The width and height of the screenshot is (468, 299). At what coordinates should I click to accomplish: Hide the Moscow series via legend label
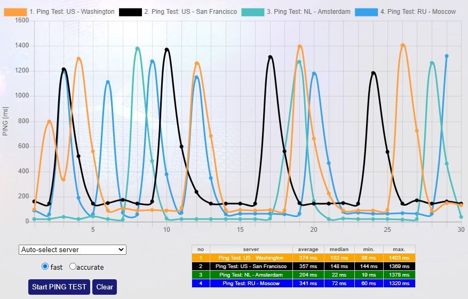(x=422, y=11)
